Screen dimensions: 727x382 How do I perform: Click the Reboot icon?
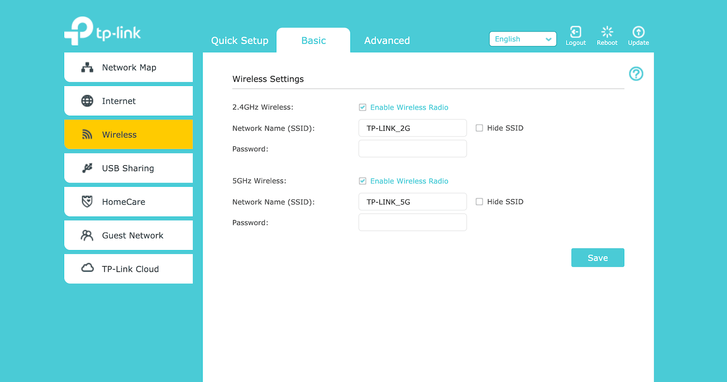click(607, 32)
